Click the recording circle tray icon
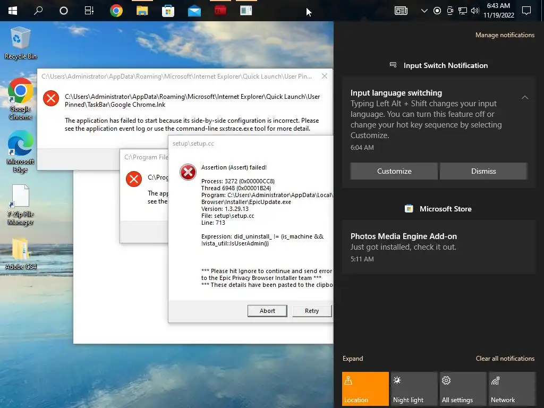 coord(437,11)
